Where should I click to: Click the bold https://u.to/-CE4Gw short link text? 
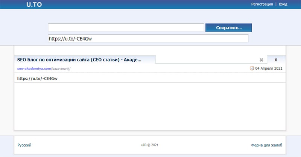click(37, 78)
